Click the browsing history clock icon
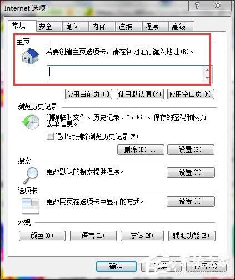The image size is (235, 280). [x=31, y=122]
